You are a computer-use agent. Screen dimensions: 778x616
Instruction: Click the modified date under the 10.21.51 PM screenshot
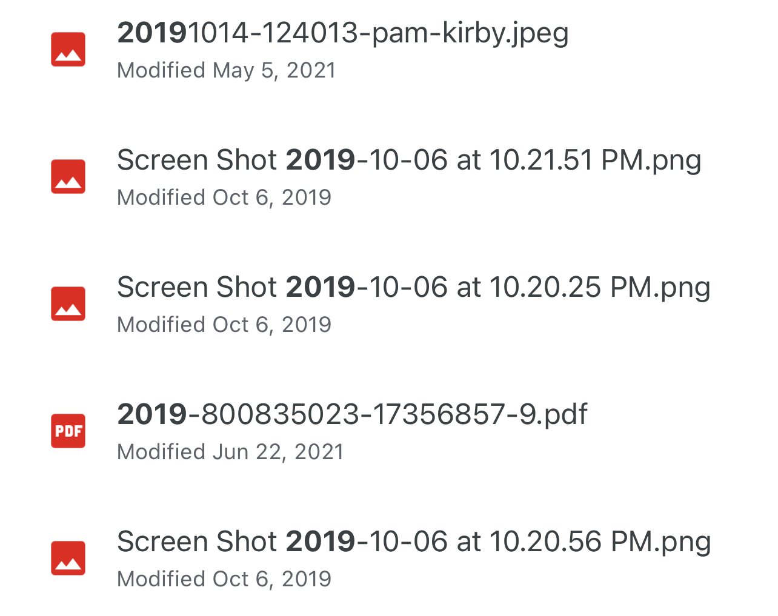pyautogui.click(x=224, y=198)
